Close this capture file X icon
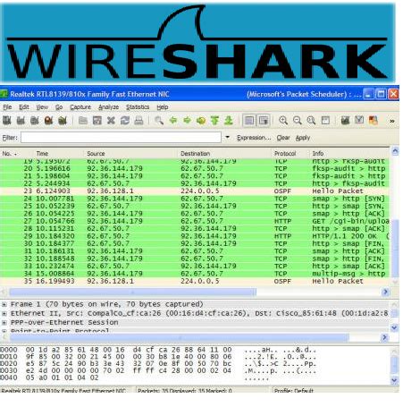The image size is (403, 407). point(111,121)
